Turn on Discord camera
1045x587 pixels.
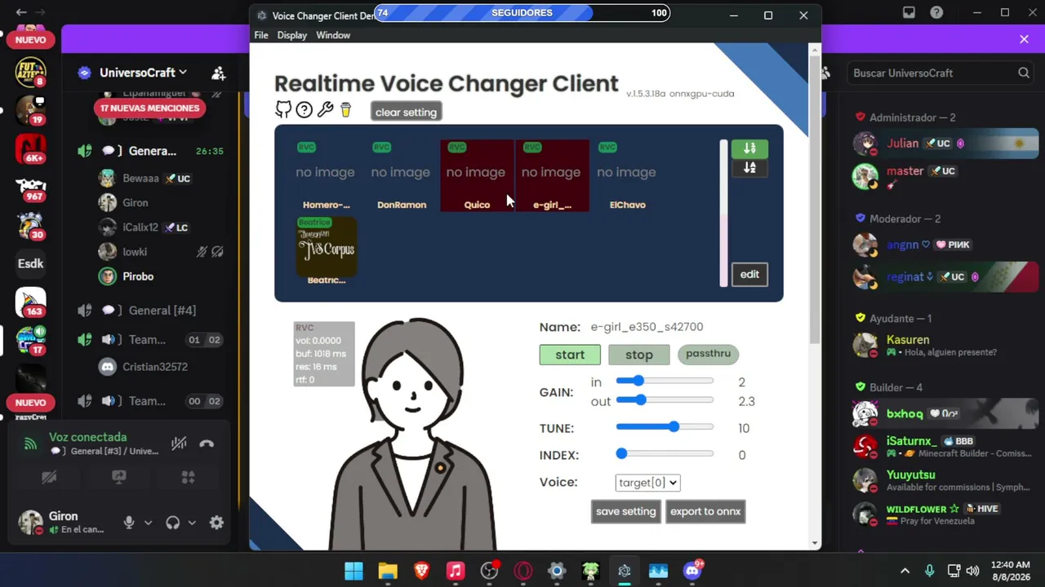[49, 477]
